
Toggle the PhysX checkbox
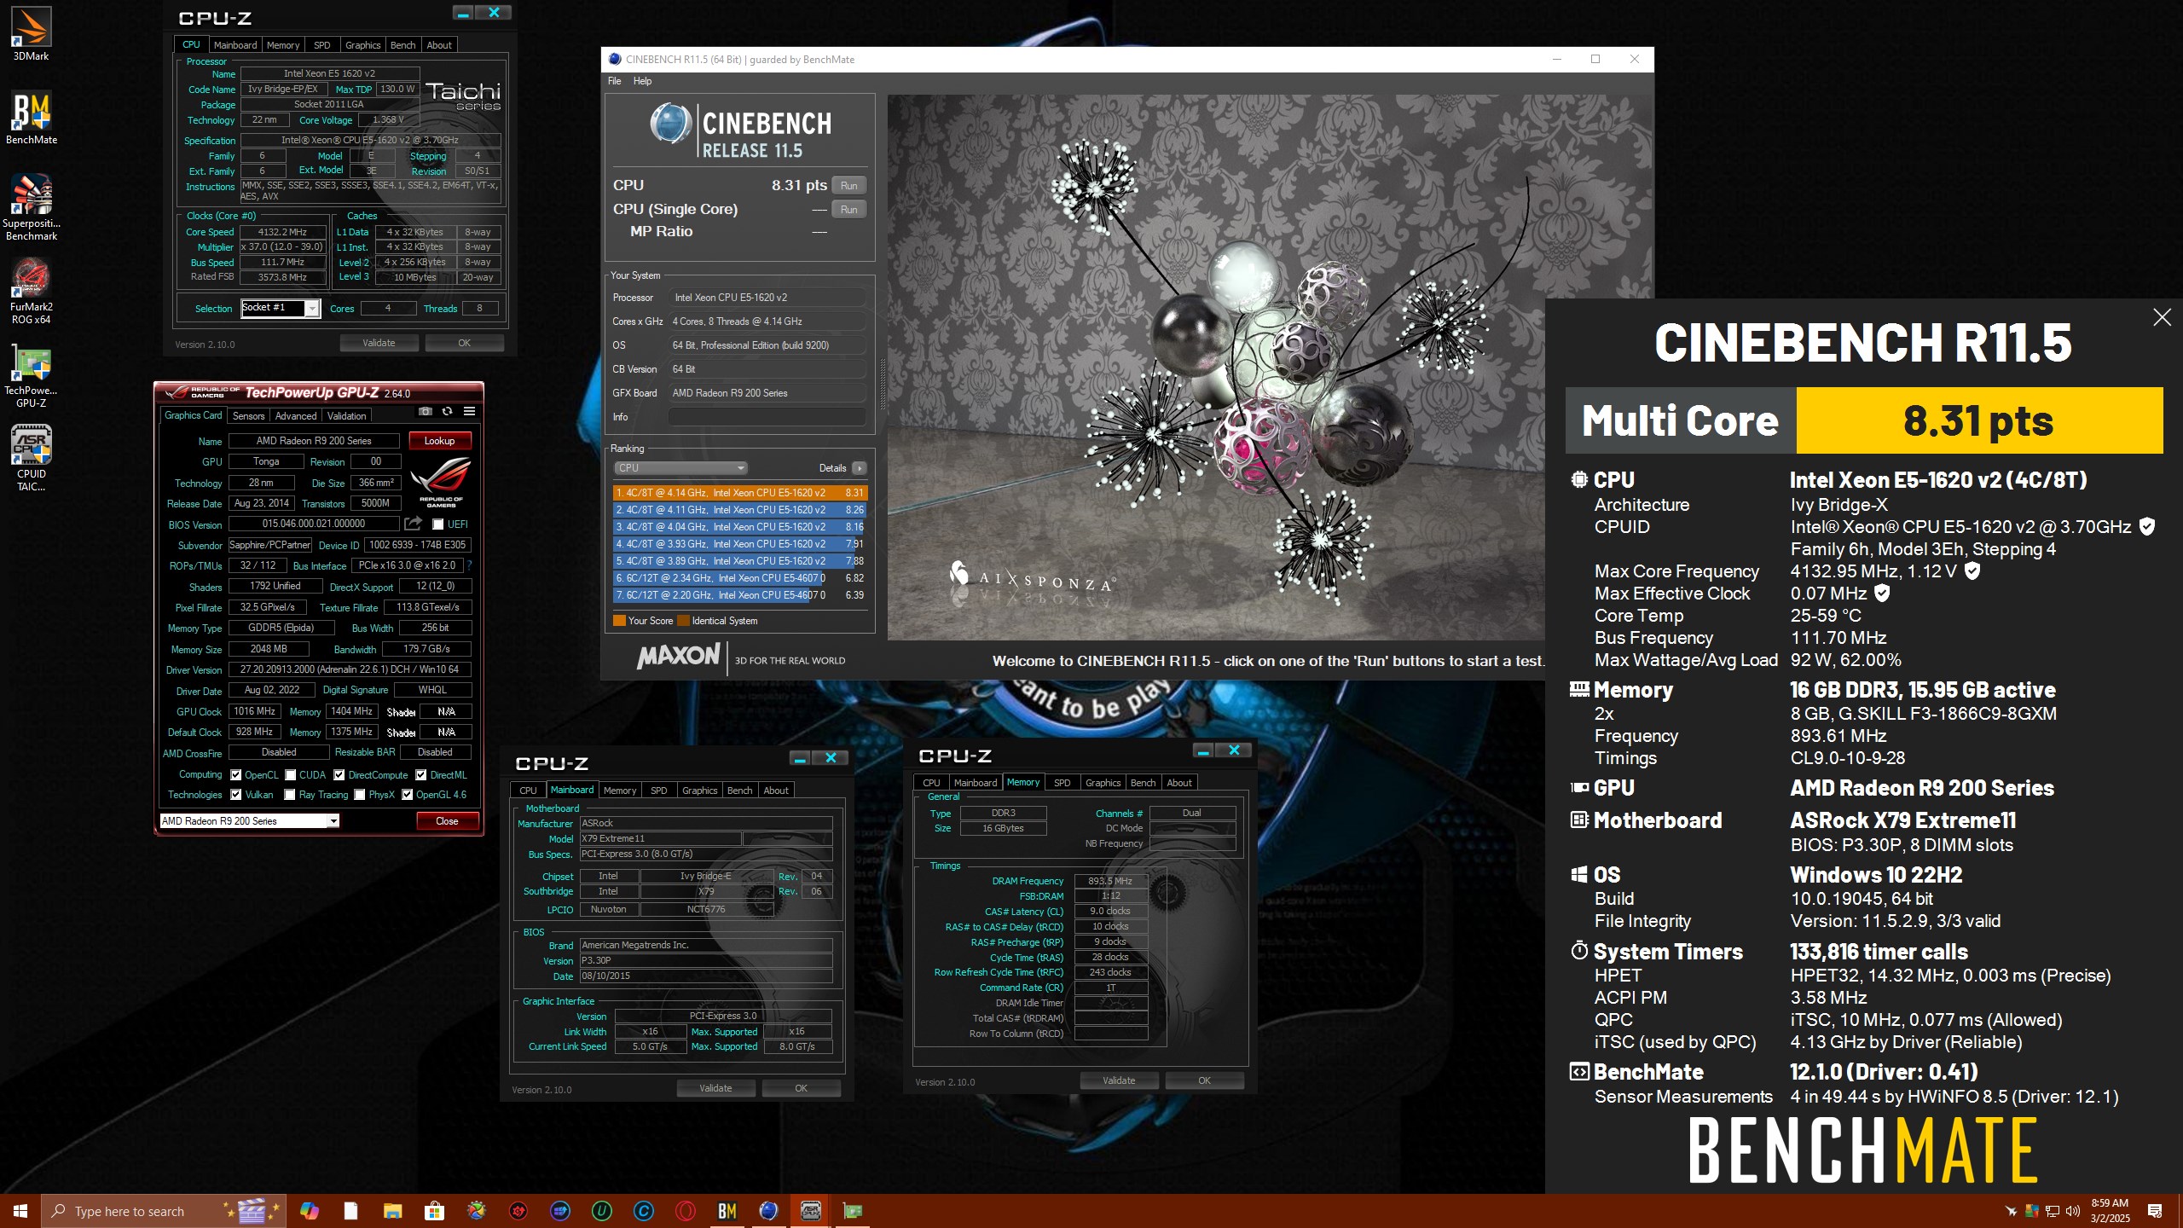(360, 795)
